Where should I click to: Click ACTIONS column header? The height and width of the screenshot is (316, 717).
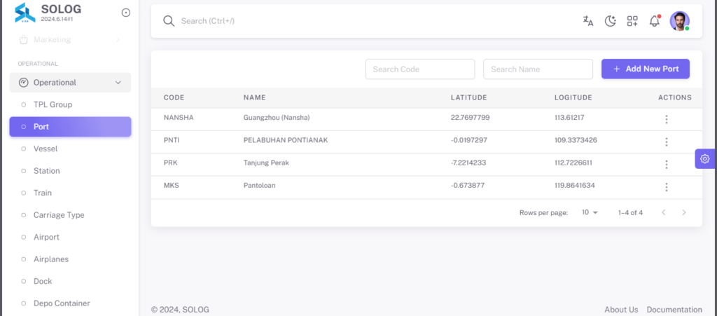point(675,97)
